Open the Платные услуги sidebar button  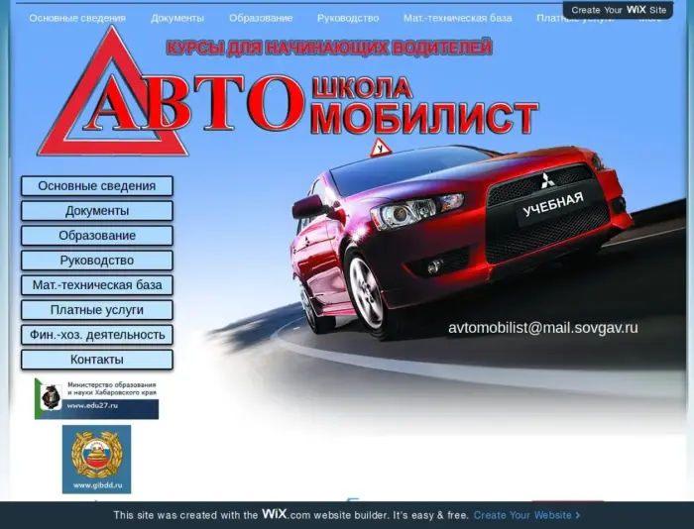97,310
